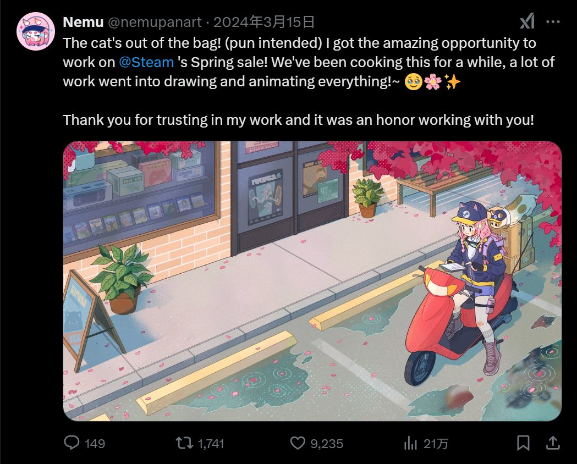Image resolution: width=577 pixels, height=464 pixels.
Task: Click the post date 2024年3月15日
Action: click(x=263, y=22)
